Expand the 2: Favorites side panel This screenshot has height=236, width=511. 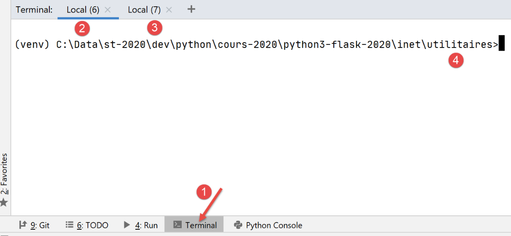[x=4, y=174]
